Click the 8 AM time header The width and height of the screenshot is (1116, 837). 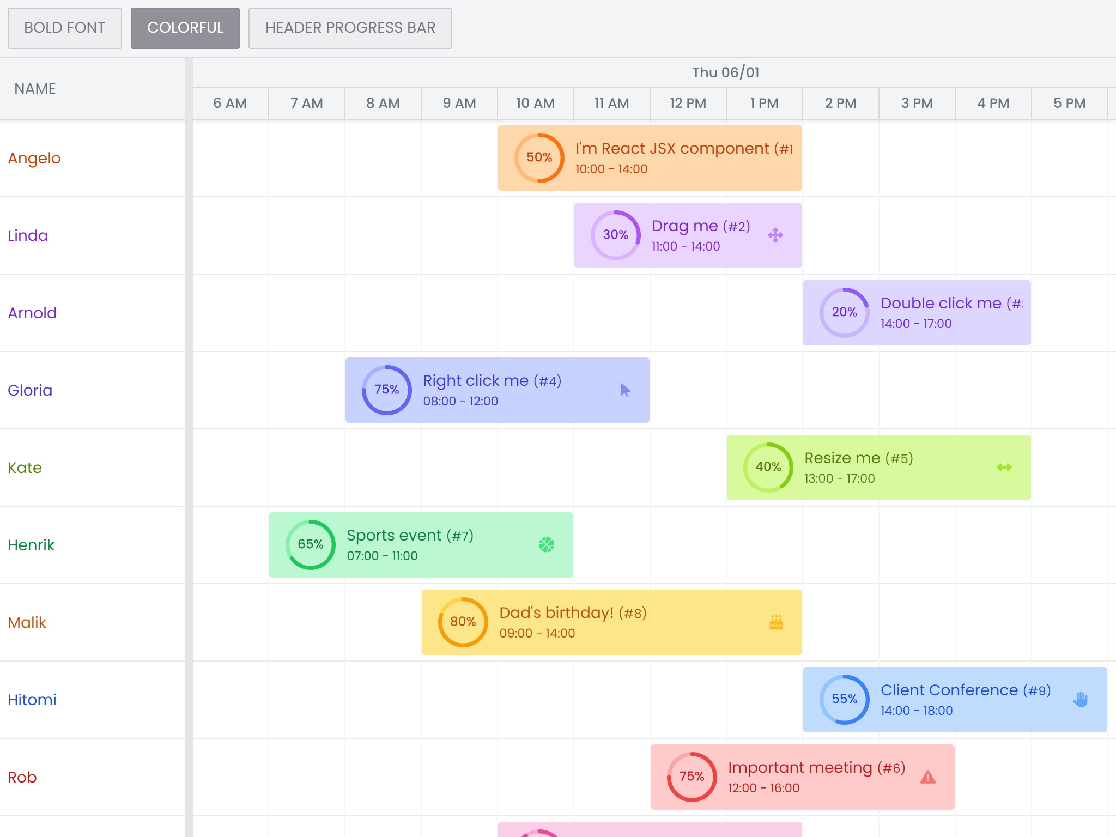click(383, 104)
